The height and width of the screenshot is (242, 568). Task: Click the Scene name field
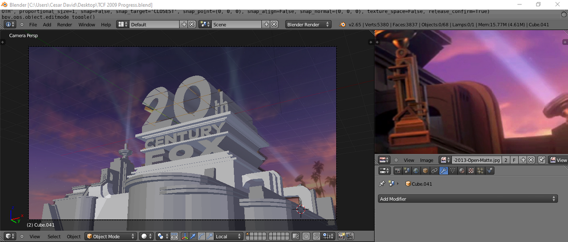click(x=237, y=24)
